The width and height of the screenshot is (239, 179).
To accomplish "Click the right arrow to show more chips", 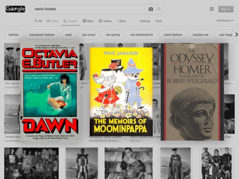I will coord(236,35).
